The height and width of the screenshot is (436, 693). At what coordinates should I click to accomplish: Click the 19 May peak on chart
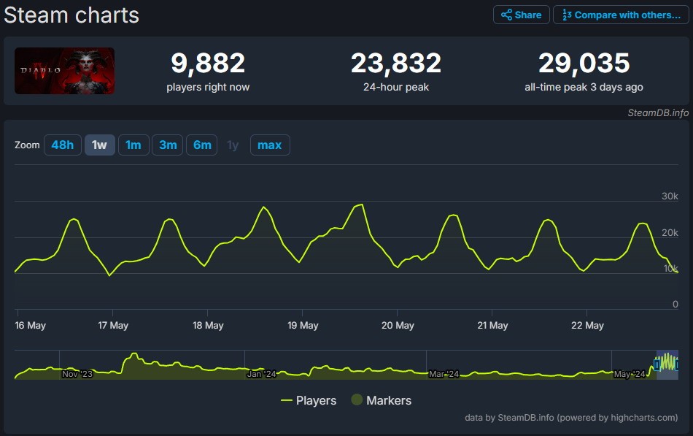361,205
